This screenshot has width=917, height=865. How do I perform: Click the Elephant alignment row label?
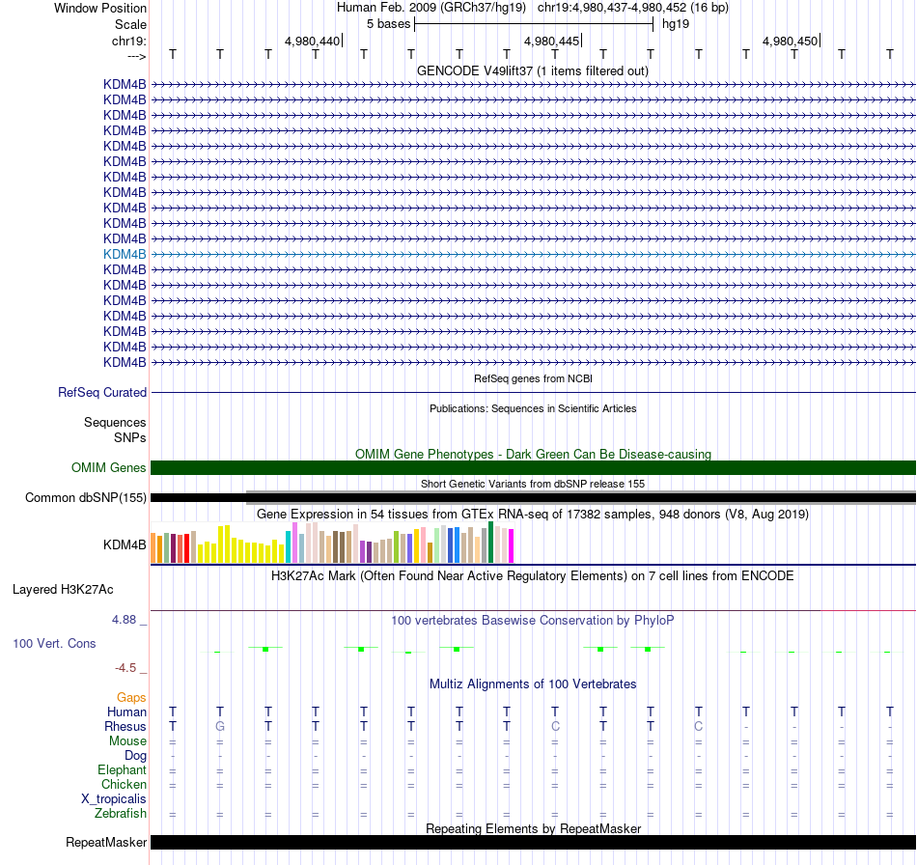click(x=123, y=769)
